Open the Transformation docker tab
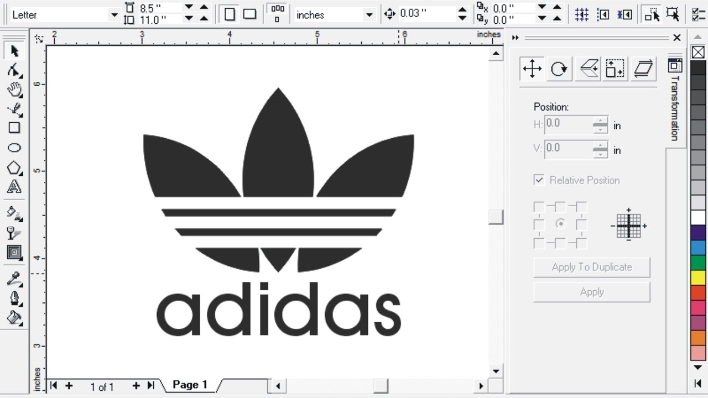Screen dimensions: 708x398 point(674,101)
